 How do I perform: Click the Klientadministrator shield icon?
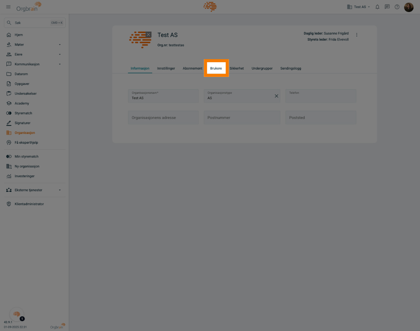(x=9, y=204)
